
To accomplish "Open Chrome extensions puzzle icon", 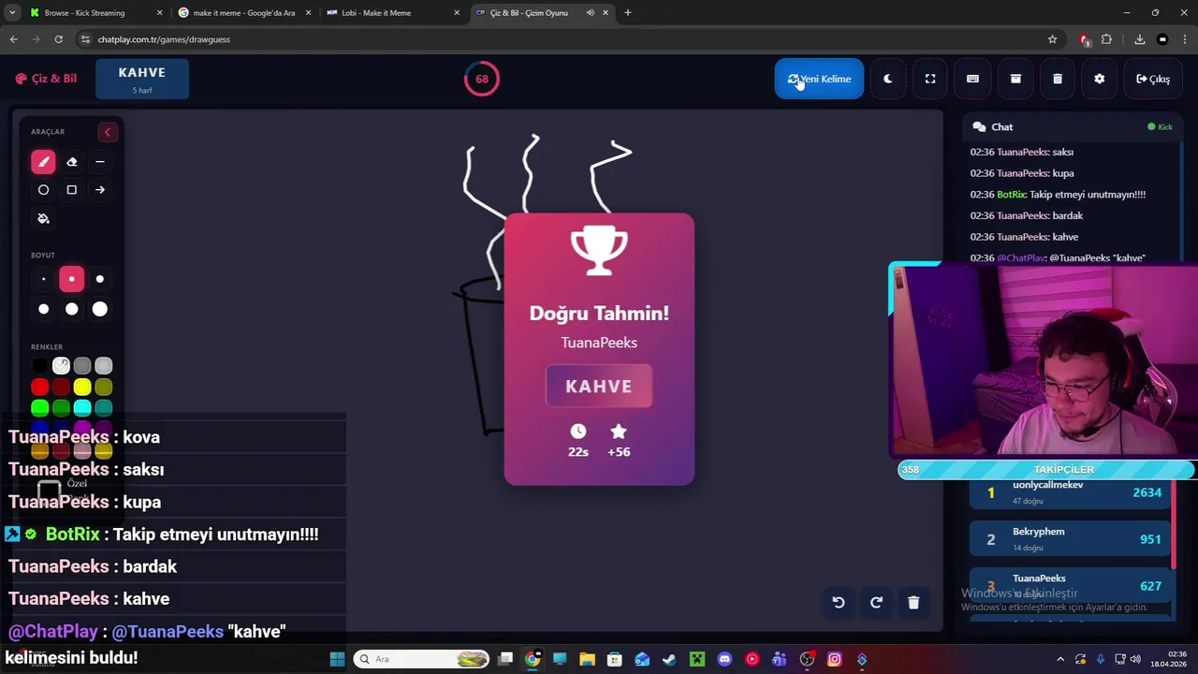I will 1106,39.
